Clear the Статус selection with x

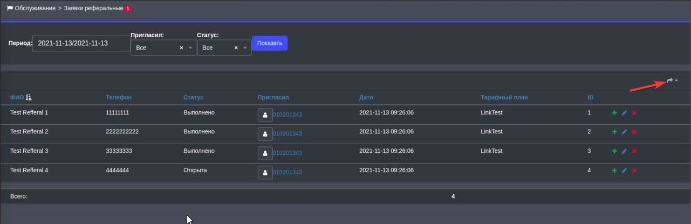pos(236,47)
